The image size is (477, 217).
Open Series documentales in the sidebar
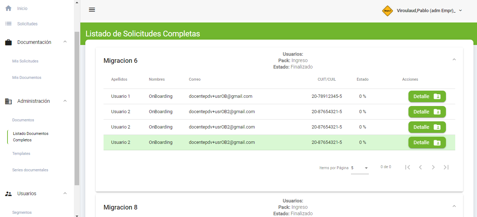click(30, 170)
